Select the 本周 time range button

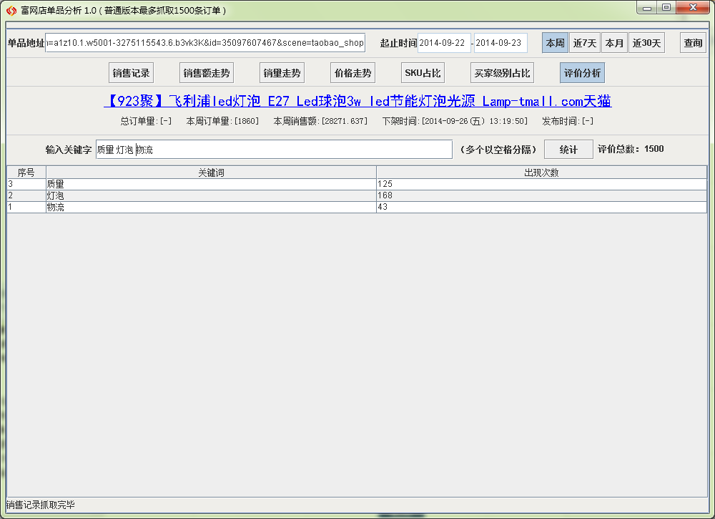coord(555,43)
